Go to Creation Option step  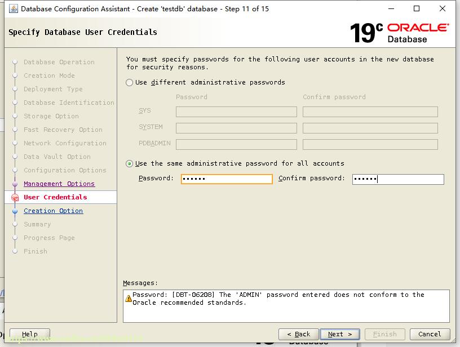pyautogui.click(x=54, y=211)
